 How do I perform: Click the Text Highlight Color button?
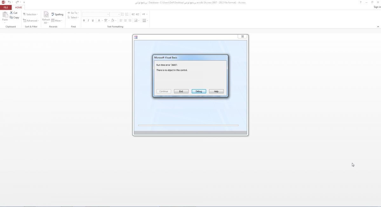(106, 21)
